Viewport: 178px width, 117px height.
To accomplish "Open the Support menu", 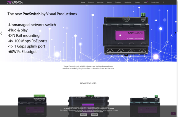I will pyautogui.click(x=109, y=2).
